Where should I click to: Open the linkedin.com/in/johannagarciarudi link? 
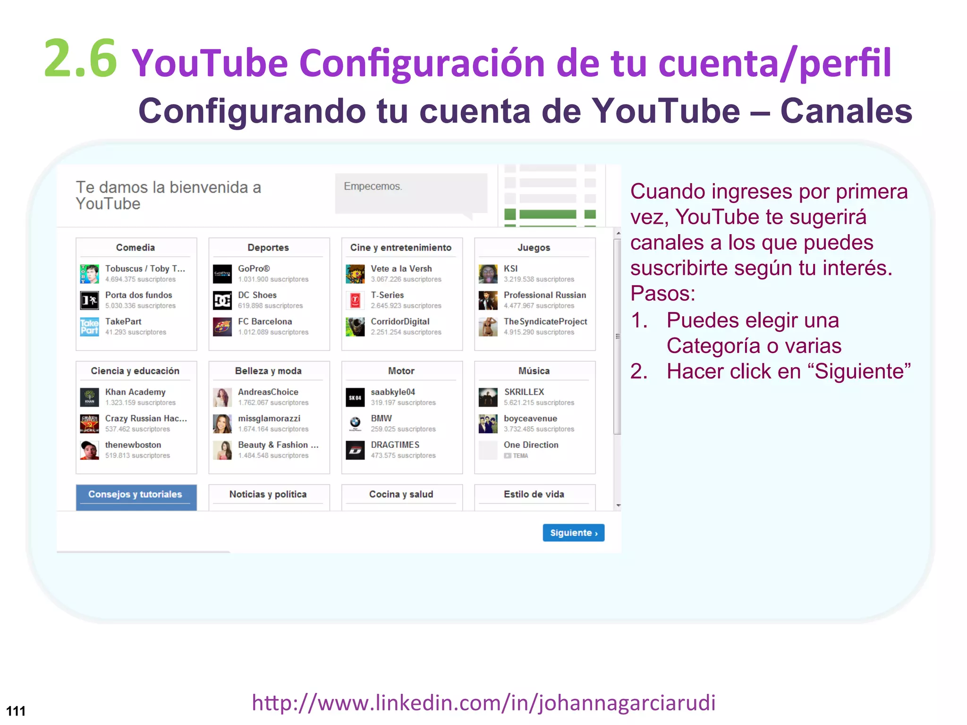(483, 703)
